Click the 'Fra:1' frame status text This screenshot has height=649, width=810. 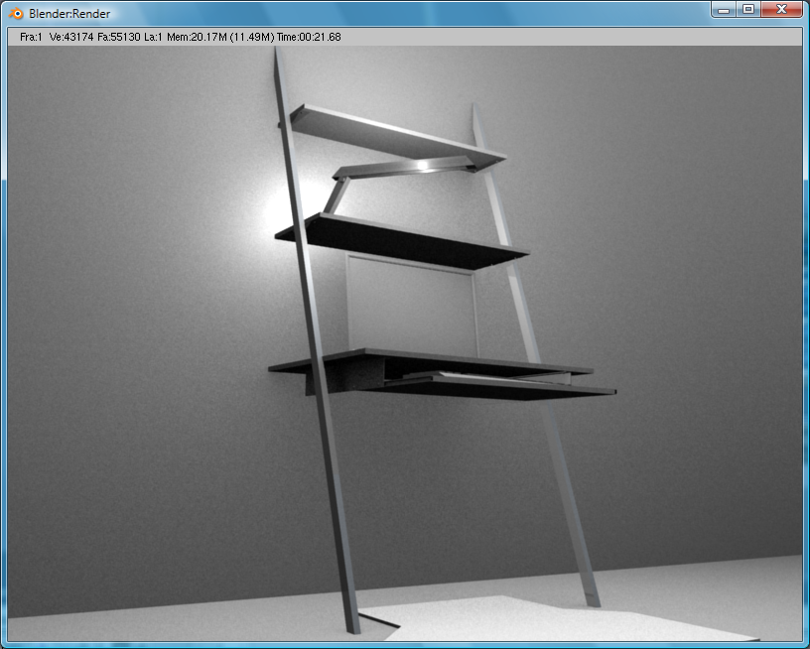[x=31, y=37]
